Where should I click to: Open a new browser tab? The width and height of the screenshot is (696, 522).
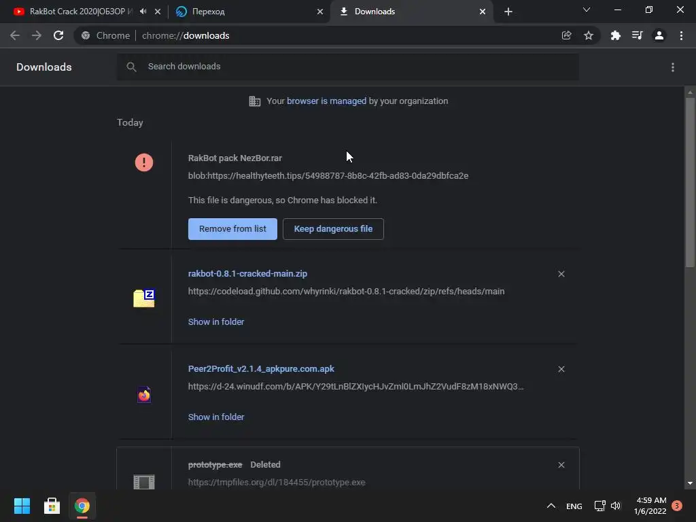pyautogui.click(x=508, y=12)
